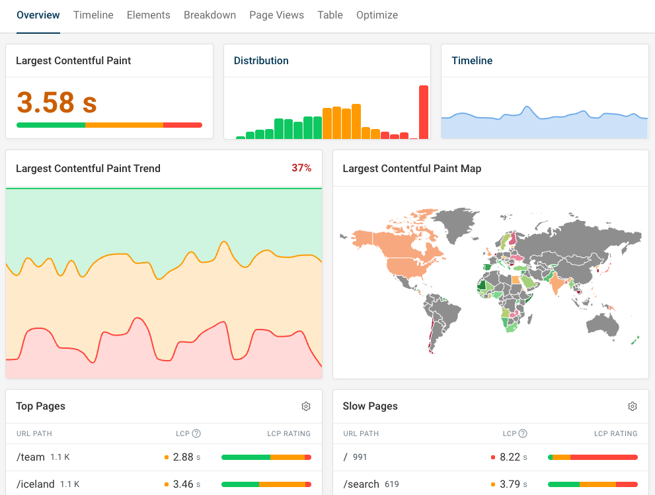
Task: Click the red status dot beside 8.22 s
Action: point(493,457)
